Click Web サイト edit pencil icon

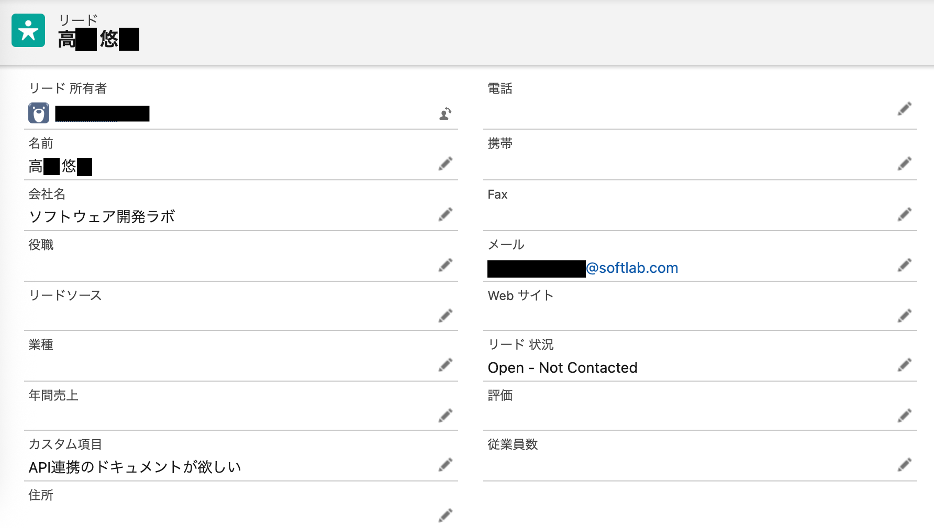click(x=905, y=315)
